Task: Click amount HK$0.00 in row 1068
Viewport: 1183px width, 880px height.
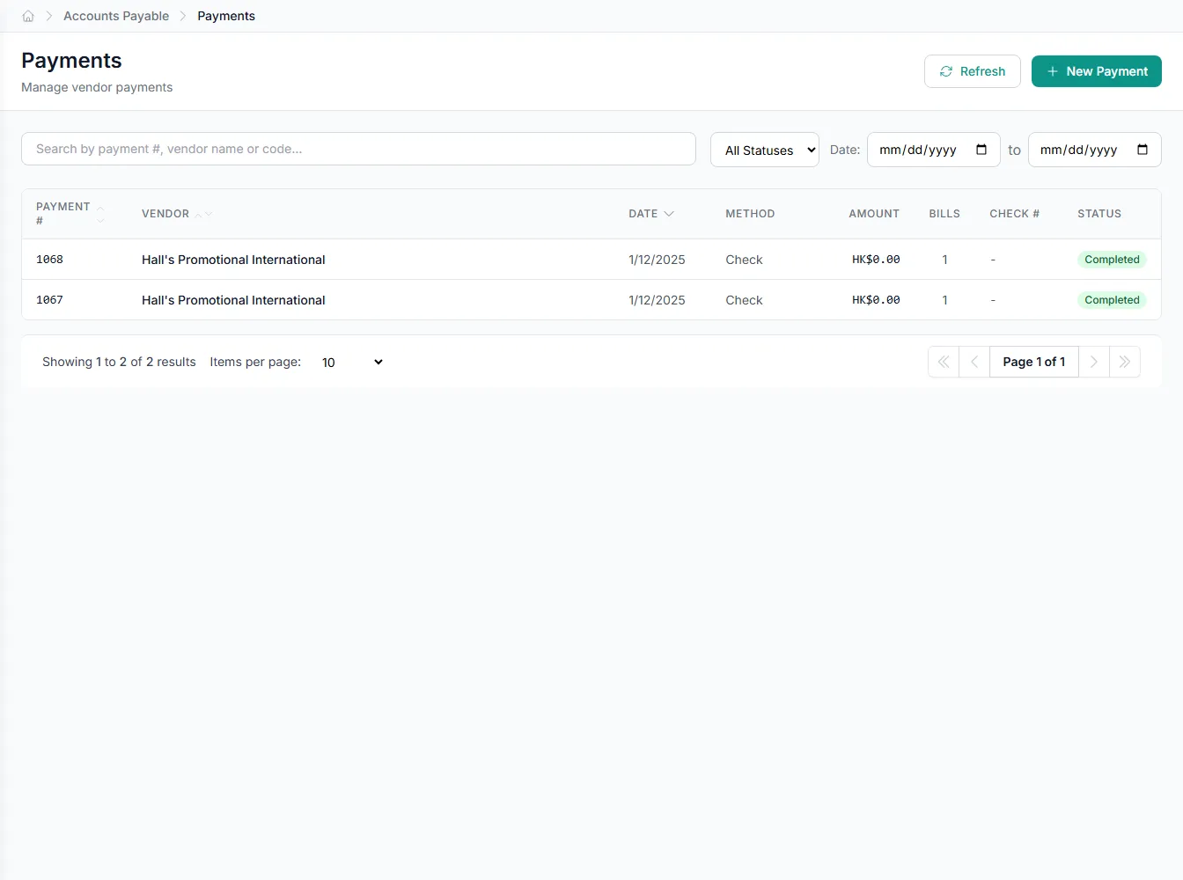Action: 876,260
